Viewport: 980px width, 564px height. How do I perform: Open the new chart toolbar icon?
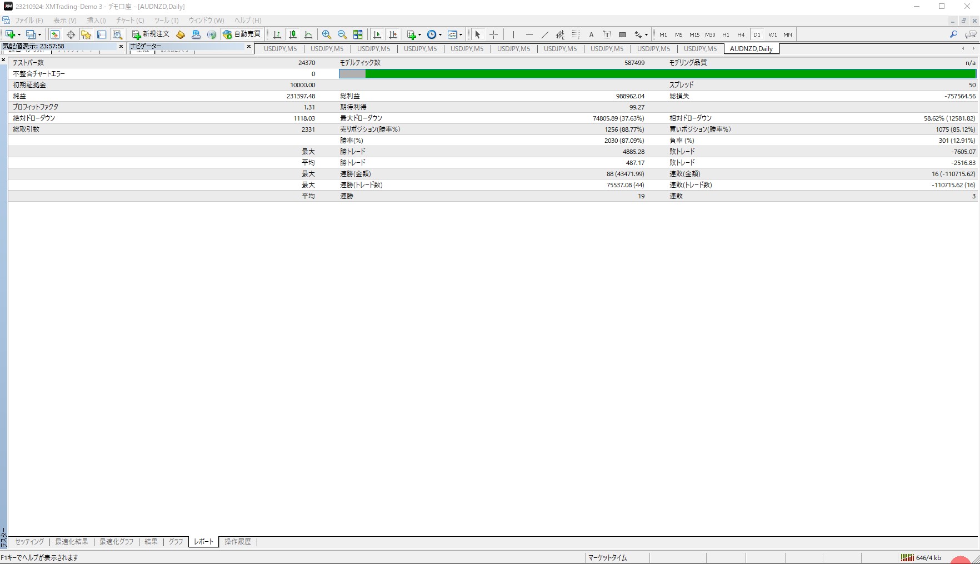click(10, 34)
